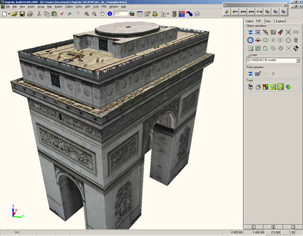303x236 pixels.
Task: Open the Ortho menu
Action: [79, 7]
